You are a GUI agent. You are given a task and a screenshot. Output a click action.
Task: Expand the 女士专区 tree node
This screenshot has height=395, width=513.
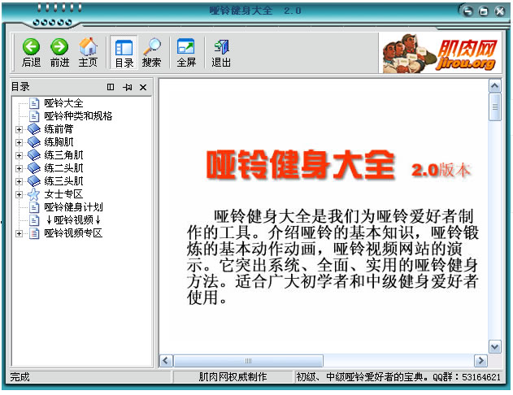click(19, 194)
